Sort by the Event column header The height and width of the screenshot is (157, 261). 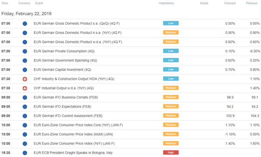[39, 3]
